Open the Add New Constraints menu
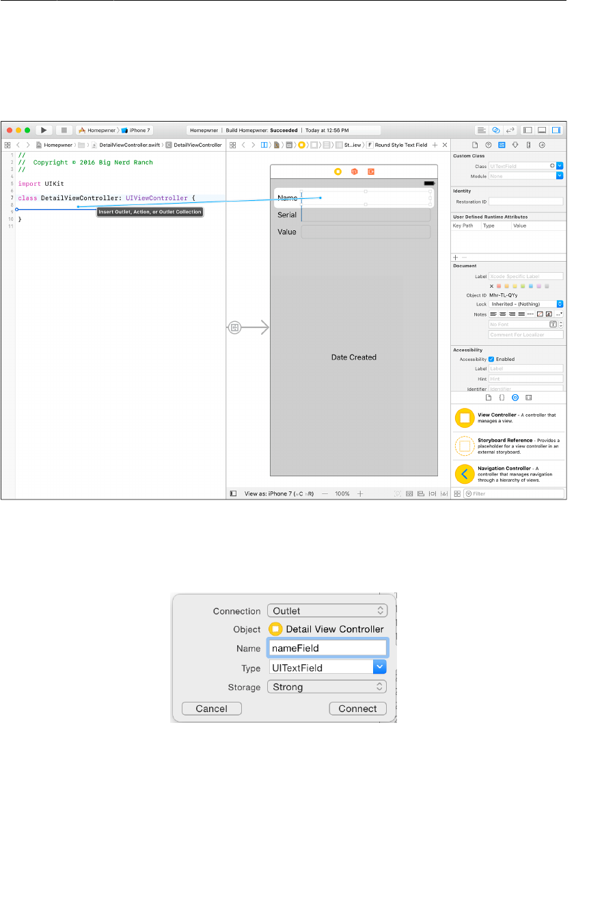The height and width of the screenshot is (915, 615). click(433, 493)
